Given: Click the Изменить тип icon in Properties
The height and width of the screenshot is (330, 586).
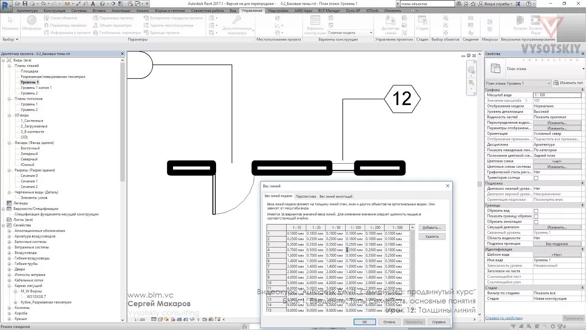Looking at the screenshot, I should pyautogui.click(x=556, y=83).
